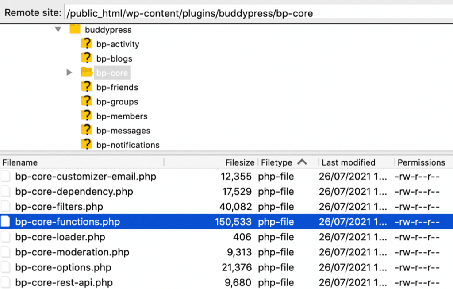Collapse the buddypress directory disclosure triangle
The image size is (453, 289).
point(58,29)
